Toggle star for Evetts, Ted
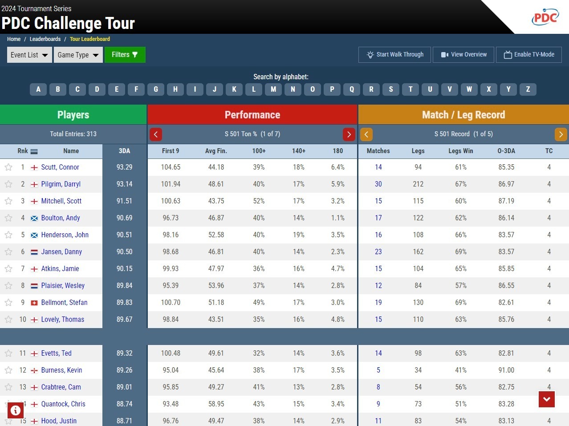Image resolution: width=569 pixels, height=426 pixels. pyautogui.click(x=8, y=353)
